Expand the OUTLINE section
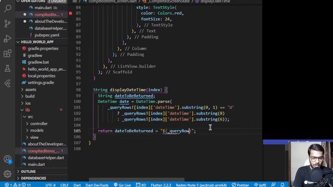Image resolution: width=333 pixels, height=187 pixels. point(42,171)
